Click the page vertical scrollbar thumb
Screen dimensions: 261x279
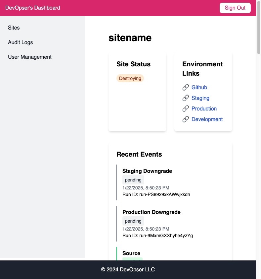(x=259, y=27)
